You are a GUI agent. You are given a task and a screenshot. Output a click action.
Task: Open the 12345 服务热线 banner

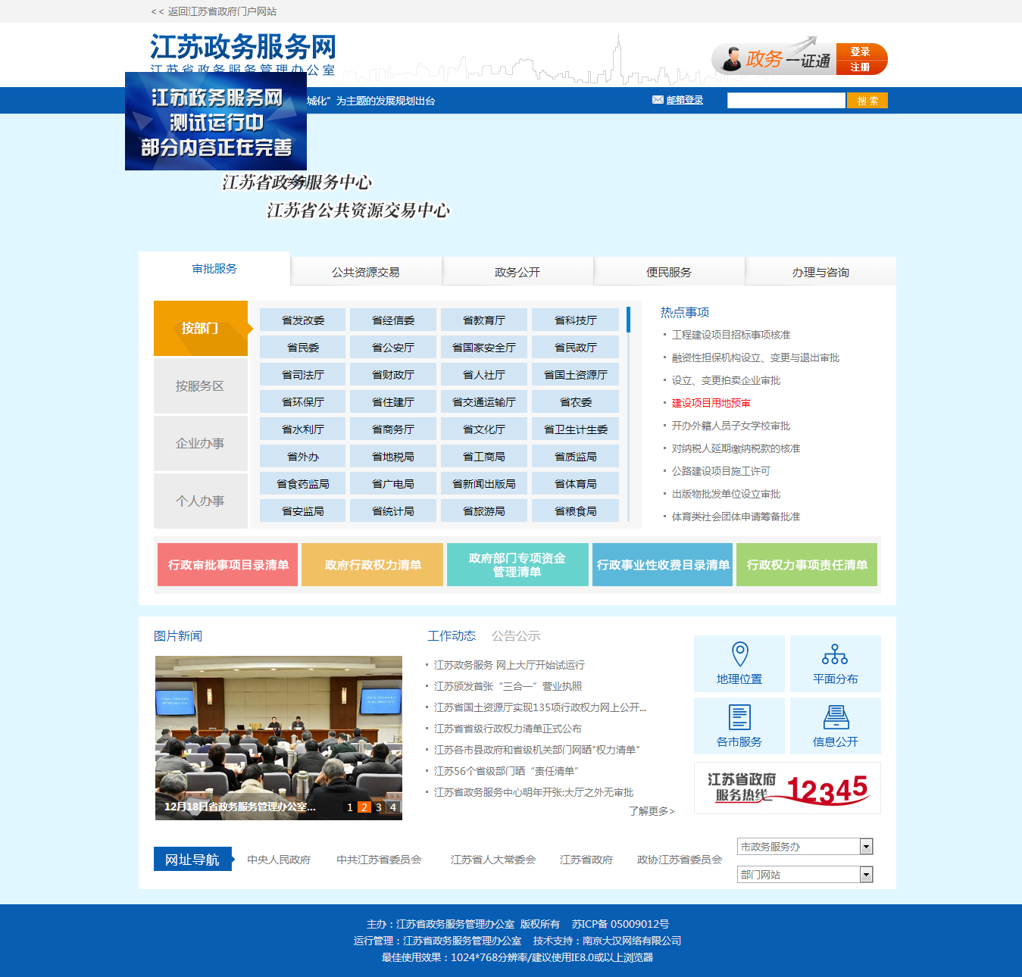click(x=787, y=788)
